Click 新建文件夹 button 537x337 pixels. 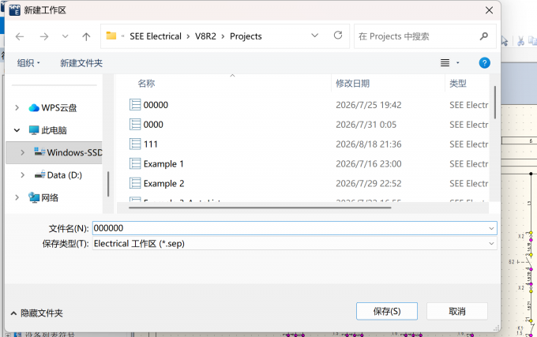click(x=81, y=63)
